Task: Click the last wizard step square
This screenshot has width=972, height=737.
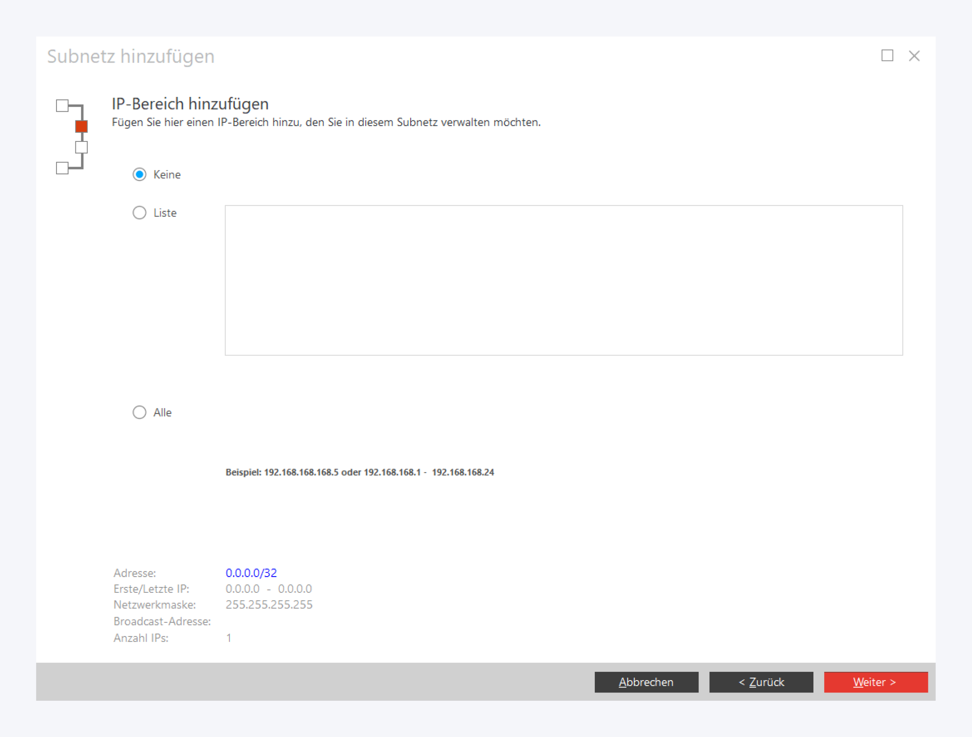Action: pyautogui.click(x=62, y=168)
